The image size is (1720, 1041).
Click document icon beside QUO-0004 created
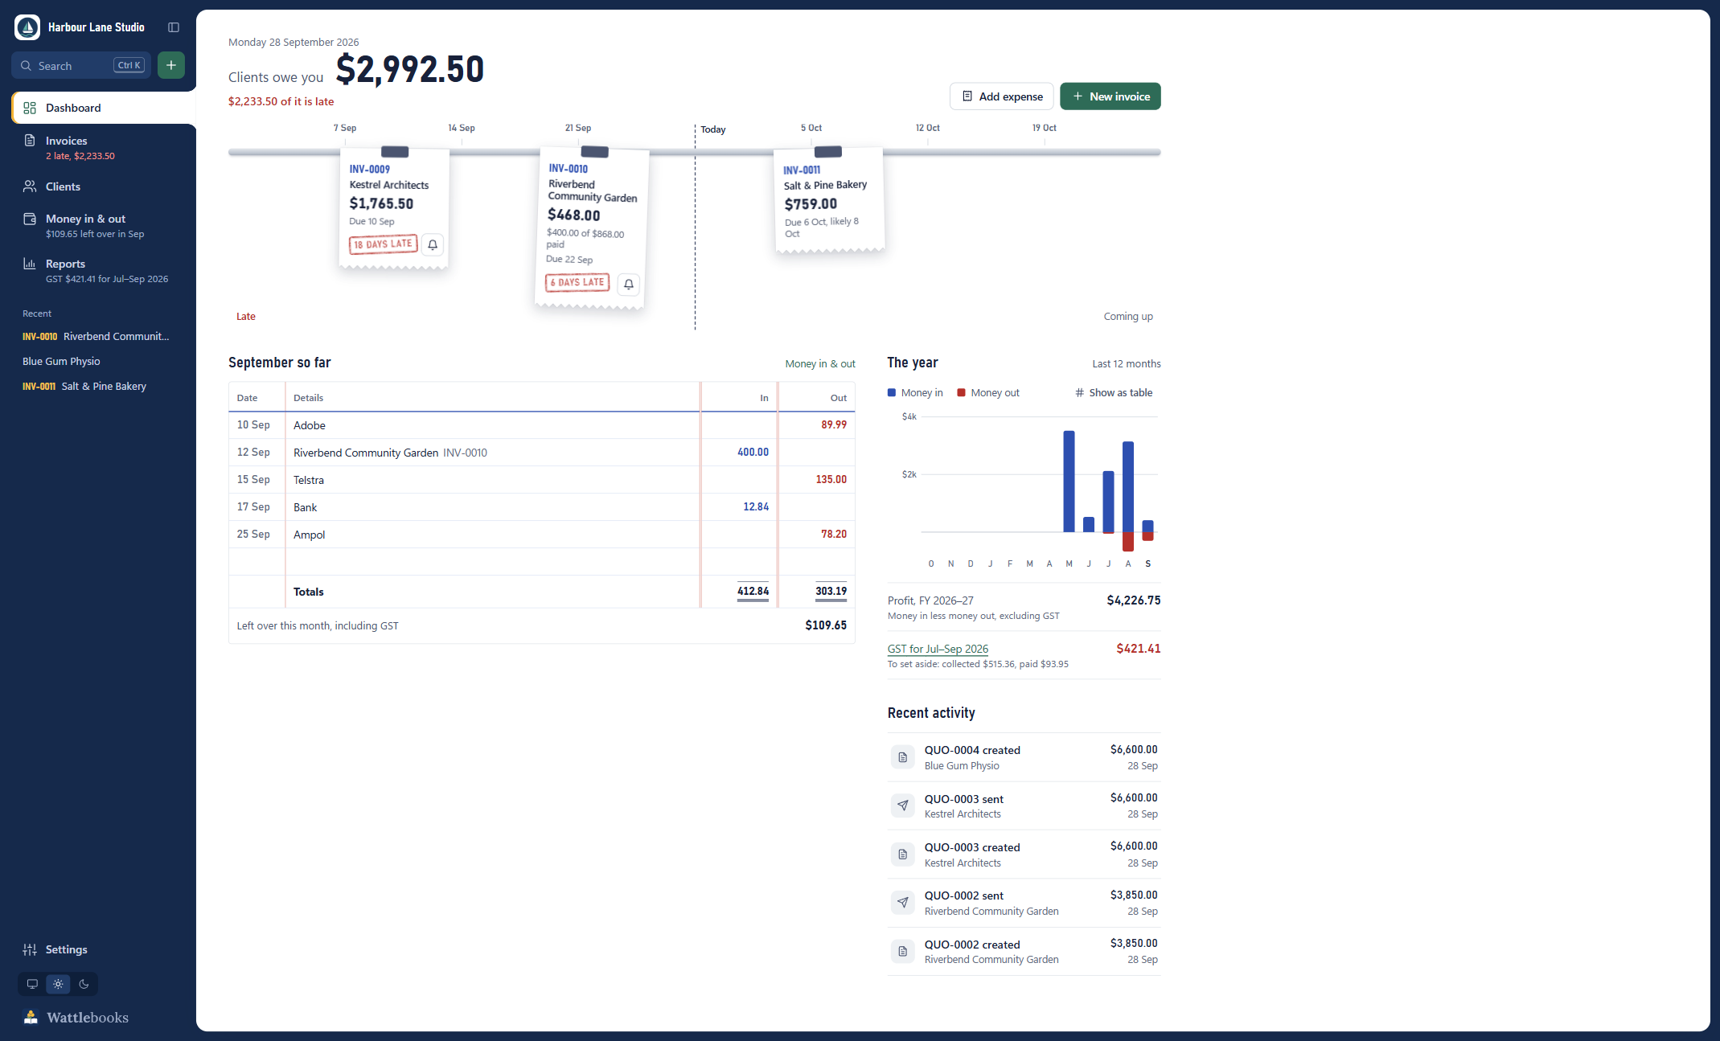903,757
